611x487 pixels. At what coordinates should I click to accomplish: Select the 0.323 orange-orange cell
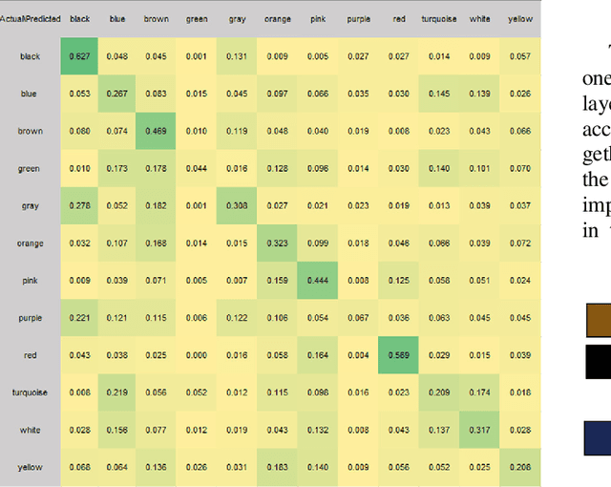(278, 243)
